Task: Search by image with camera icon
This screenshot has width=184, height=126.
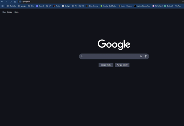Action: (x=146, y=56)
